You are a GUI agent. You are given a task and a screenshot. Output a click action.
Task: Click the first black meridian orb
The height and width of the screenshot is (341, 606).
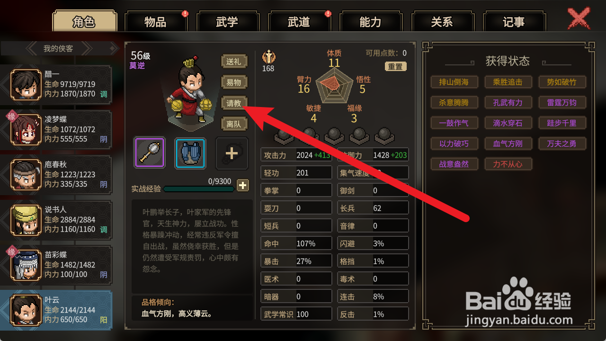(x=283, y=135)
